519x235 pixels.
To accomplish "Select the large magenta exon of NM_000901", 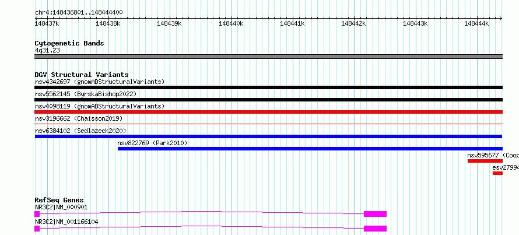I will pos(375,214).
